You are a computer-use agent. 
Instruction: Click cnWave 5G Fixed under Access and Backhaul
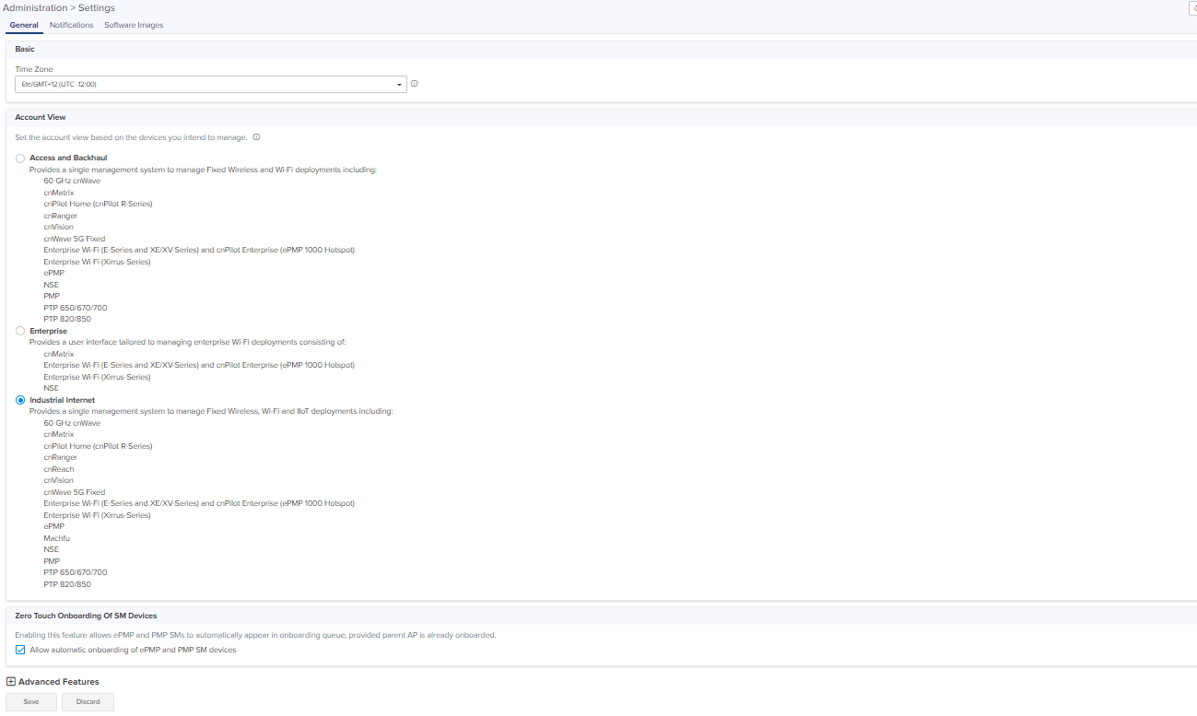(74, 239)
